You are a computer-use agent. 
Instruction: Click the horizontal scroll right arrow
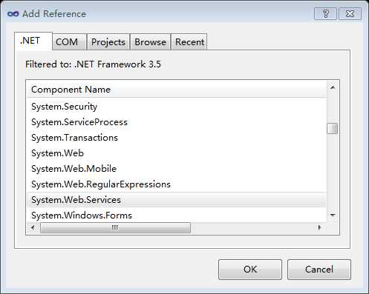tap(319, 227)
